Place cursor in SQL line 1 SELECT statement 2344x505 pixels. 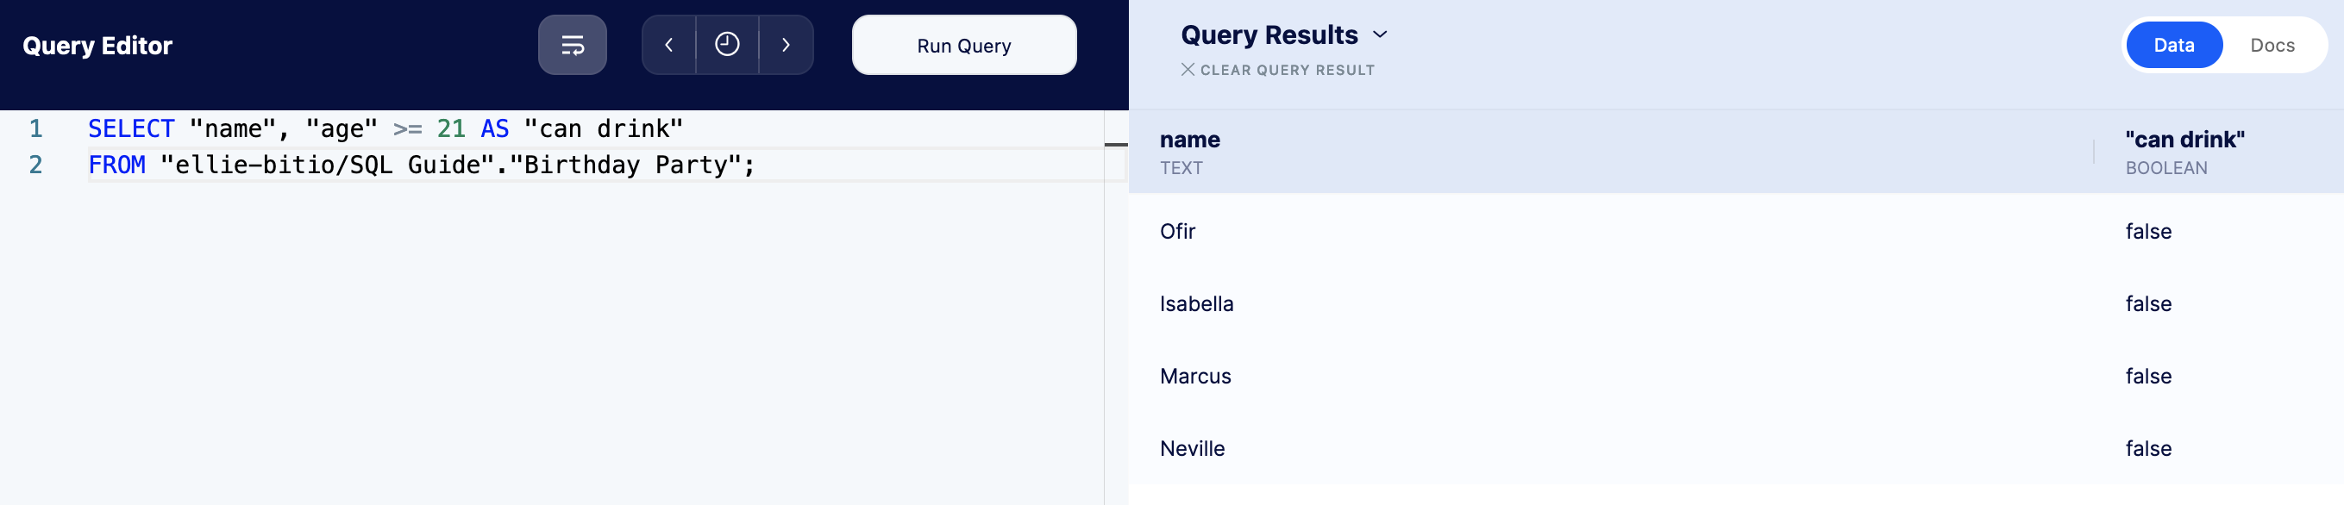pyautogui.click(x=385, y=129)
